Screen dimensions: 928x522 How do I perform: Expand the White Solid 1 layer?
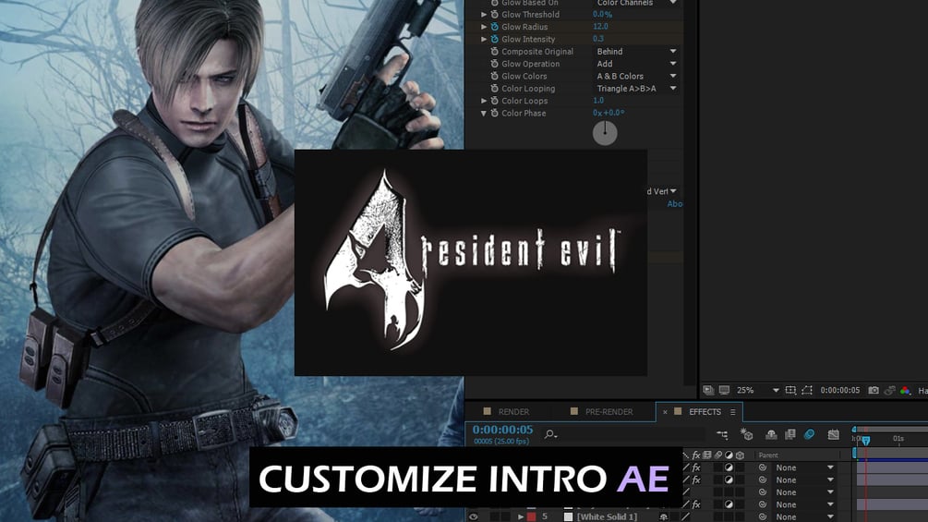521,516
